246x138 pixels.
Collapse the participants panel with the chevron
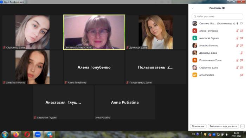click(193, 8)
